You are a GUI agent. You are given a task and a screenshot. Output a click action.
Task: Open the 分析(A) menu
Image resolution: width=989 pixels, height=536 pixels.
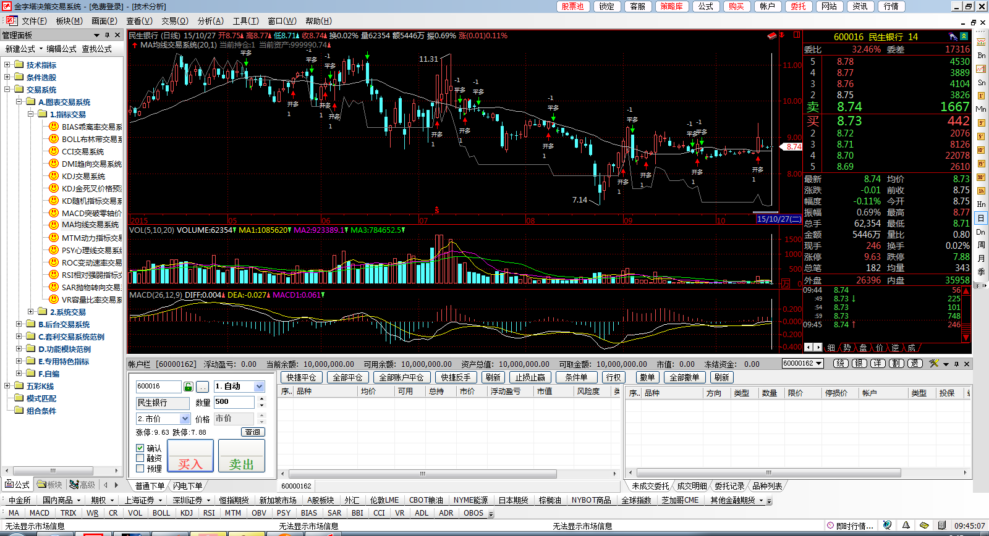pyautogui.click(x=210, y=21)
